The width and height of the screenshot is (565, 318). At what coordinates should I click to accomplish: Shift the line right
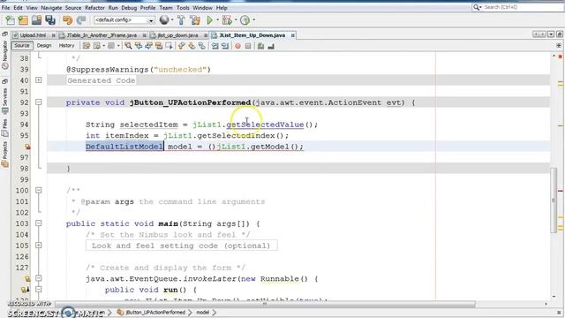[x=225, y=46]
